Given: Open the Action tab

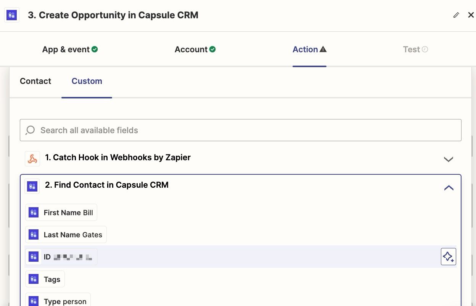Looking at the screenshot, I should (309, 49).
